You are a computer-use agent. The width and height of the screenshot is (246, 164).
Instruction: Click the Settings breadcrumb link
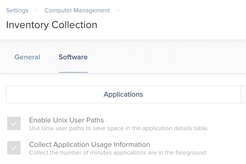click(17, 11)
